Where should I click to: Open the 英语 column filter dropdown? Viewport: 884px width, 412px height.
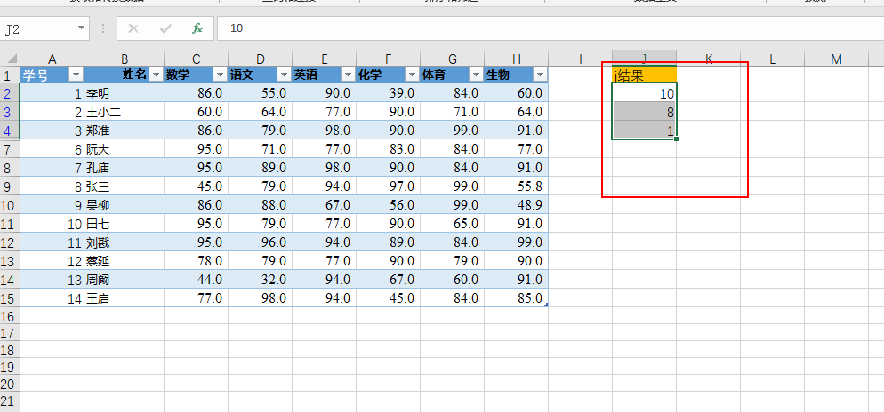click(x=348, y=75)
